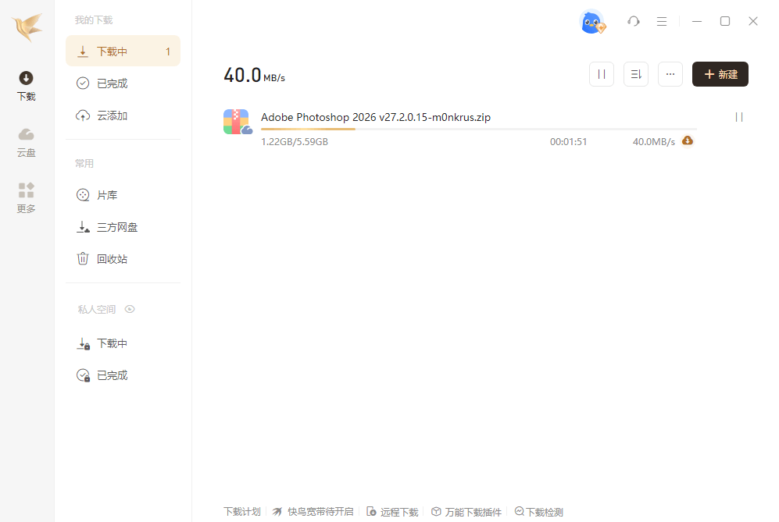Open 更多 in the left sidebar
779x522 pixels.
pyautogui.click(x=25, y=197)
